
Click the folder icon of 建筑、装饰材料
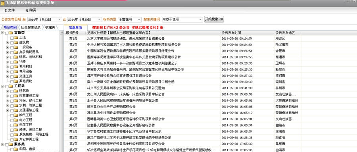[16, 57]
